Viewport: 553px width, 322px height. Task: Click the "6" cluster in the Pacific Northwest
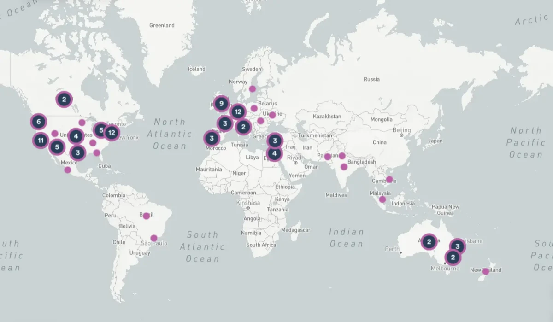click(x=39, y=122)
